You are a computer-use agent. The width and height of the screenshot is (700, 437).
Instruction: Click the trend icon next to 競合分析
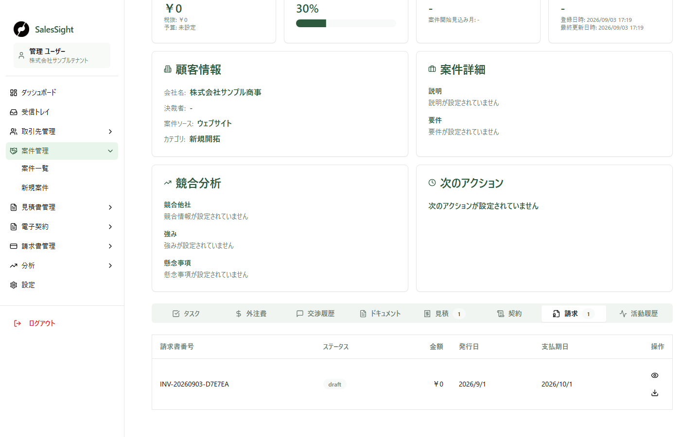(168, 183)
